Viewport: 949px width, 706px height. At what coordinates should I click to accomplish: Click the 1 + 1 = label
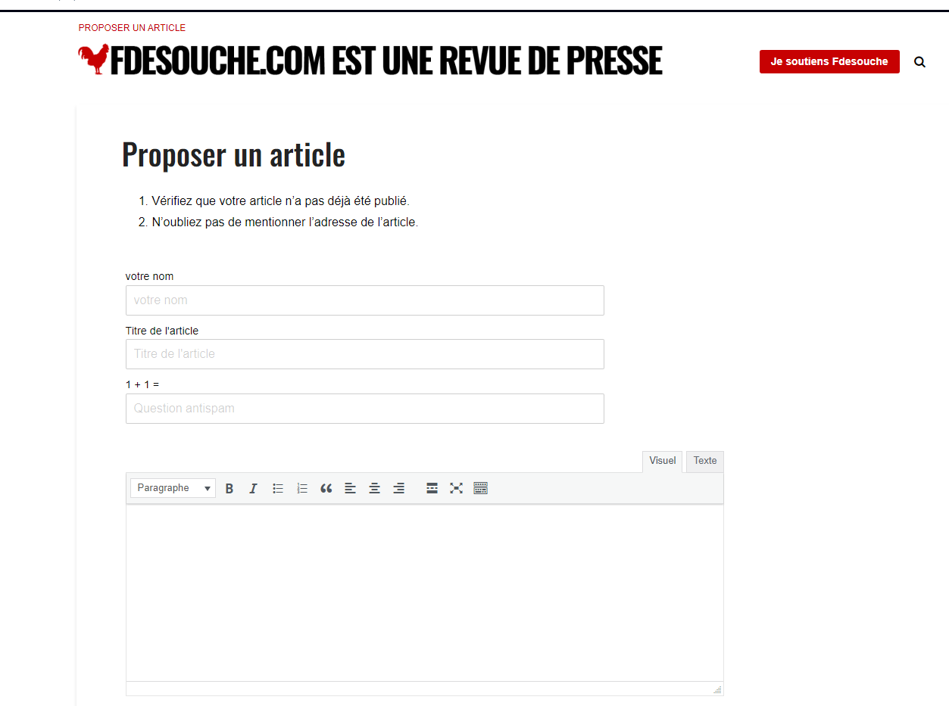pyautogui.click(x=142, y=384)
